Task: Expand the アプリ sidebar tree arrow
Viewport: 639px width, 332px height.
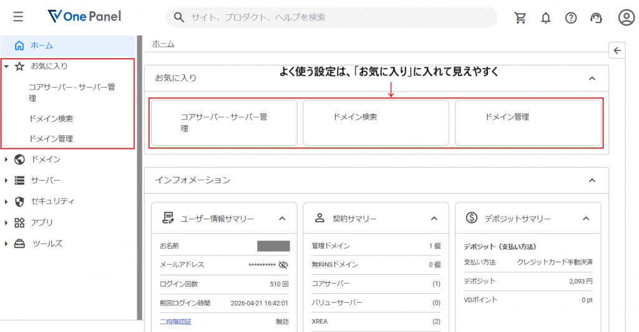Action: click(6, 222)
